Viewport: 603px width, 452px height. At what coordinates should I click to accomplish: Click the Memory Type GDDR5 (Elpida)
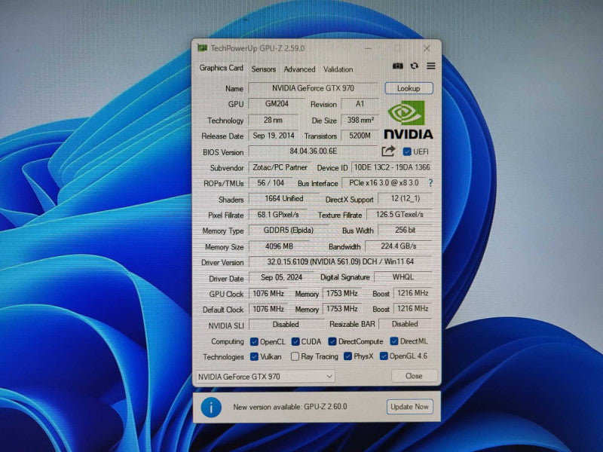(x=289, y=231)
